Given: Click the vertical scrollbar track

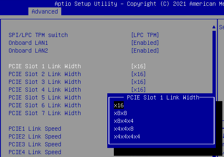Looking at the screenshot, I should [214, 62].
